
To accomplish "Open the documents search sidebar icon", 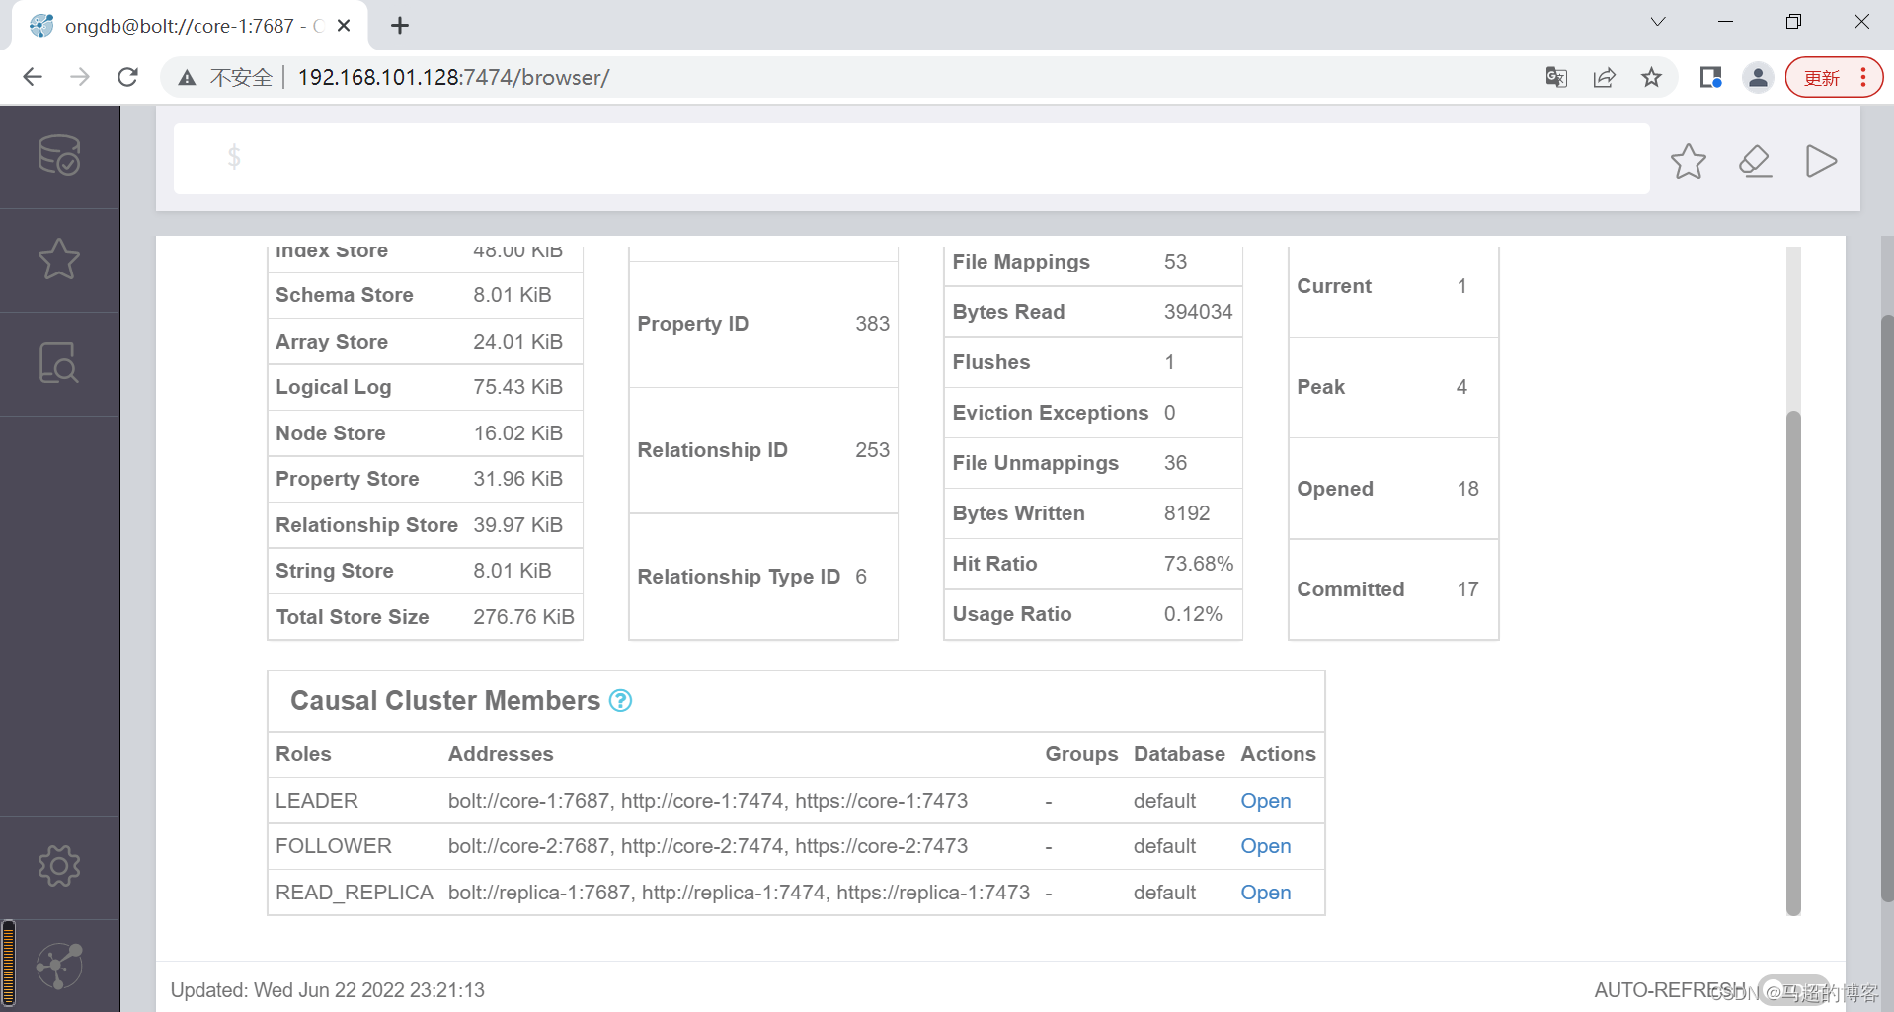I will pos(59,363).
